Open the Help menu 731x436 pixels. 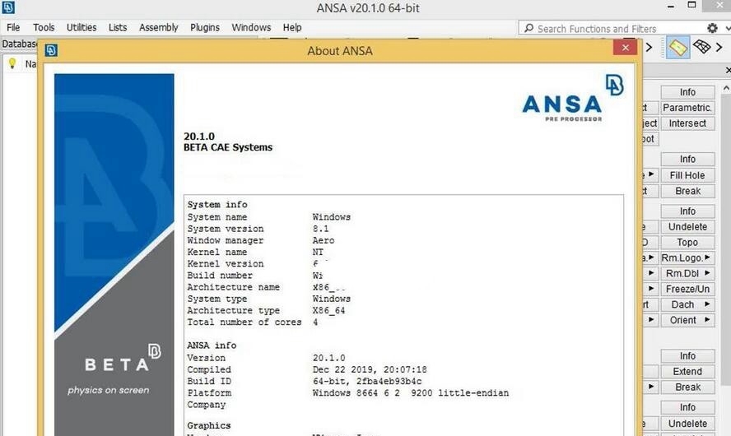292,27
